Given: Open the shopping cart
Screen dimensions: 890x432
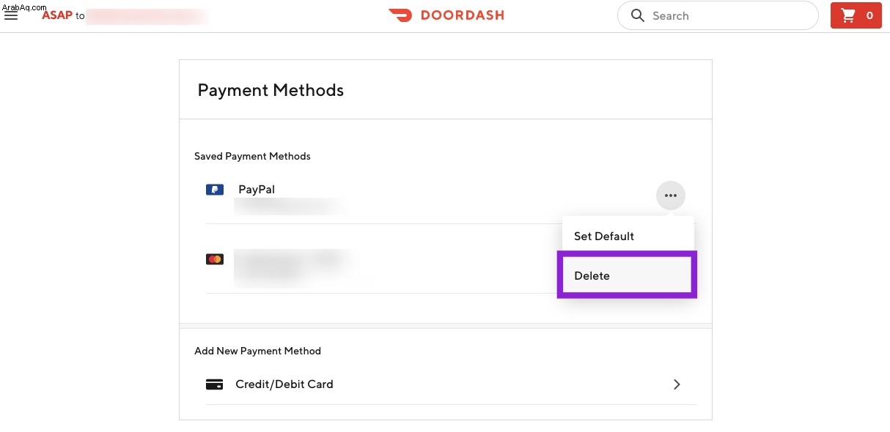Looking at the screenshot, I should (856, 15).
